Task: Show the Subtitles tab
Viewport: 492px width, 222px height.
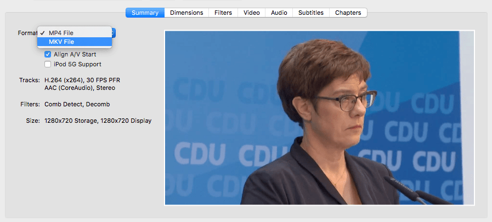Action: (x=310, y=13)
